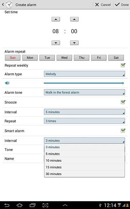Screen dimensions: 130x209
Task: Uncheck the Smart alarm checkbox
Action: pos(123,131)
